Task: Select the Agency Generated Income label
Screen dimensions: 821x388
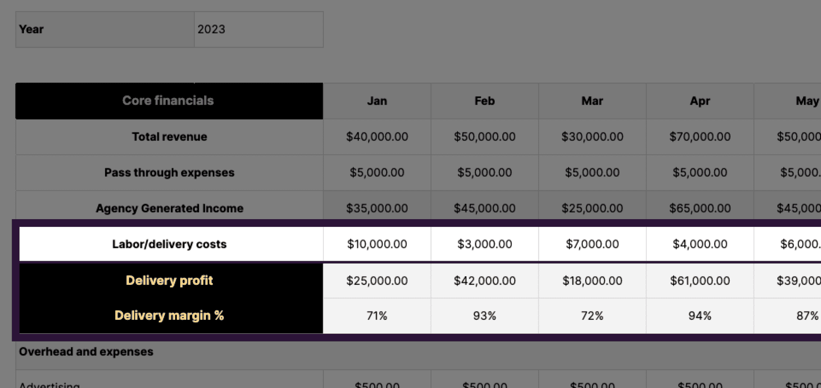Action: 169,208
